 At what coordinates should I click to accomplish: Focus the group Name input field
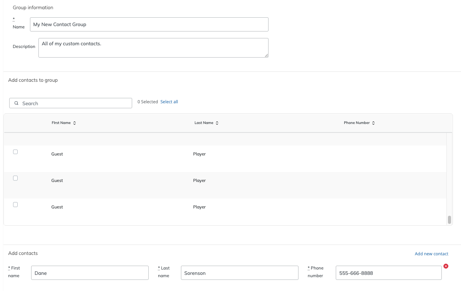tap(149, 24)
